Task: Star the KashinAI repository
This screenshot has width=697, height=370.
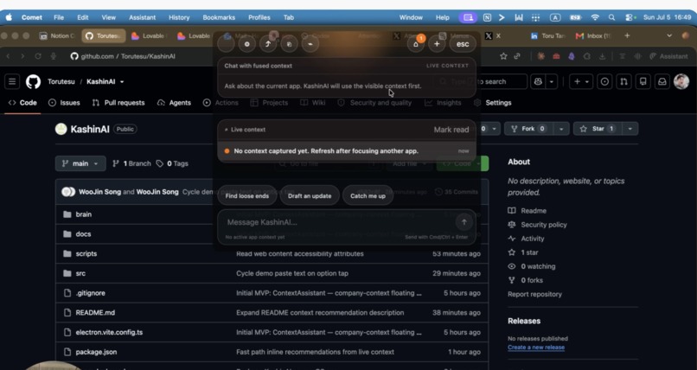Action: point(598,129)
